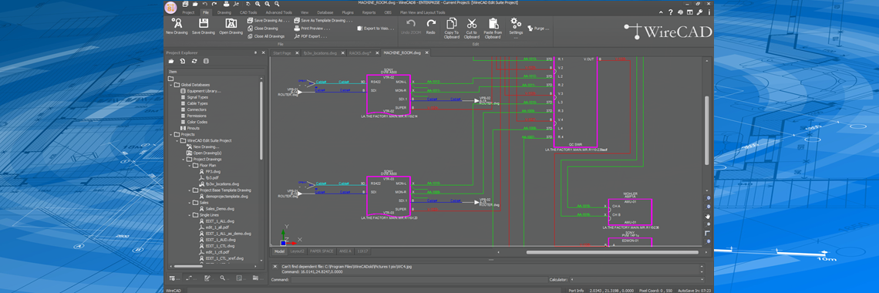Open the Database ribbon tab
This screenshot has width=879, height=293.
point(325,12)
